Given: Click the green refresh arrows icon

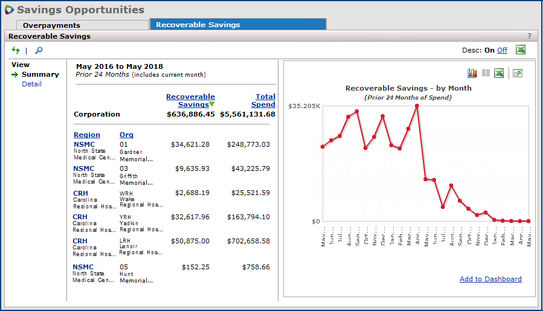Looking at the screenshot, I should [16, 51].
